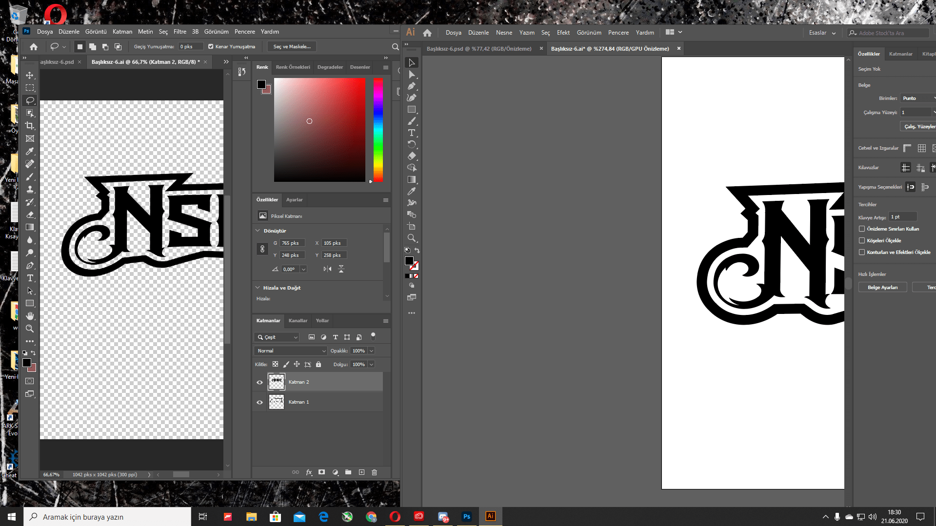936x526 pixels.
Task: Click the delete layer trash icon
Action: point(375,472)
